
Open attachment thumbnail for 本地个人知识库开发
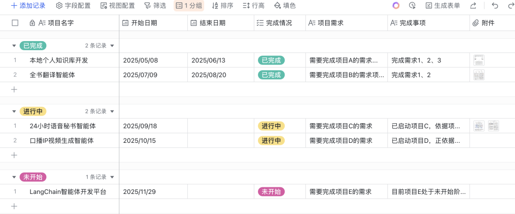point(479,60)
